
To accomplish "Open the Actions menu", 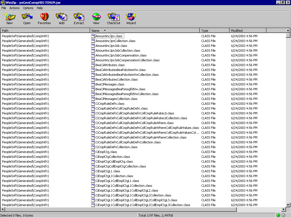I will coord(14,8).
